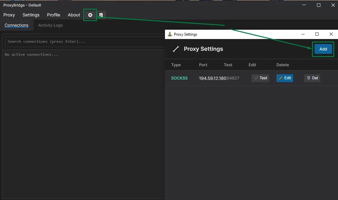The height and width of the screenshot is (200, 338).
Task: Delete the SOCKS5 proxy entry
Action: pyautogui.click(x=312, y=78)
